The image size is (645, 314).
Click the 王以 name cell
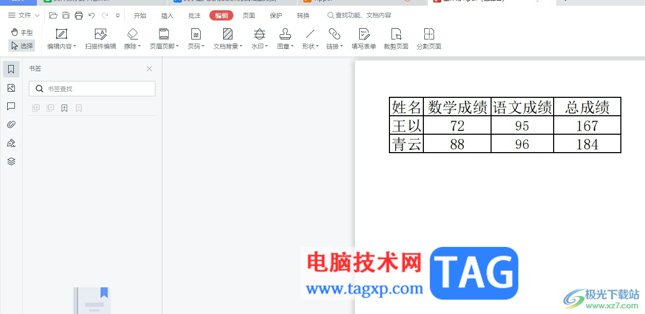point(406,125)
